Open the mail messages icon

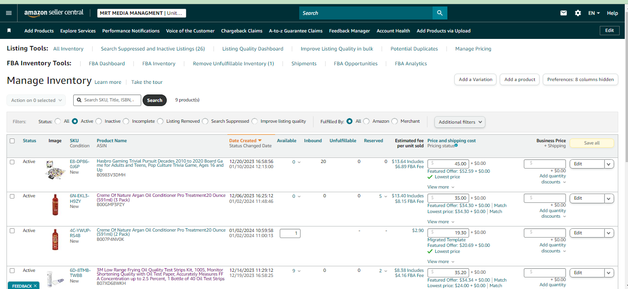tap(564, 13)
